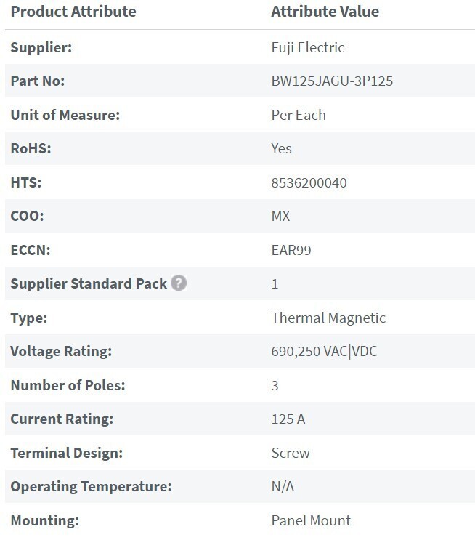
Task: Click the Unit of Measure label
Action: tap(65, 116)
